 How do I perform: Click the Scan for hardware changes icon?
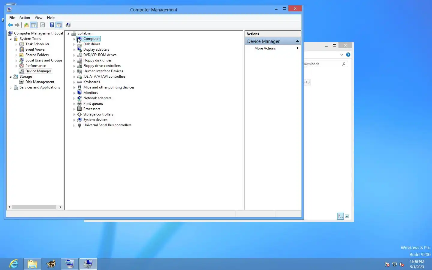click(x=68, y=25)
